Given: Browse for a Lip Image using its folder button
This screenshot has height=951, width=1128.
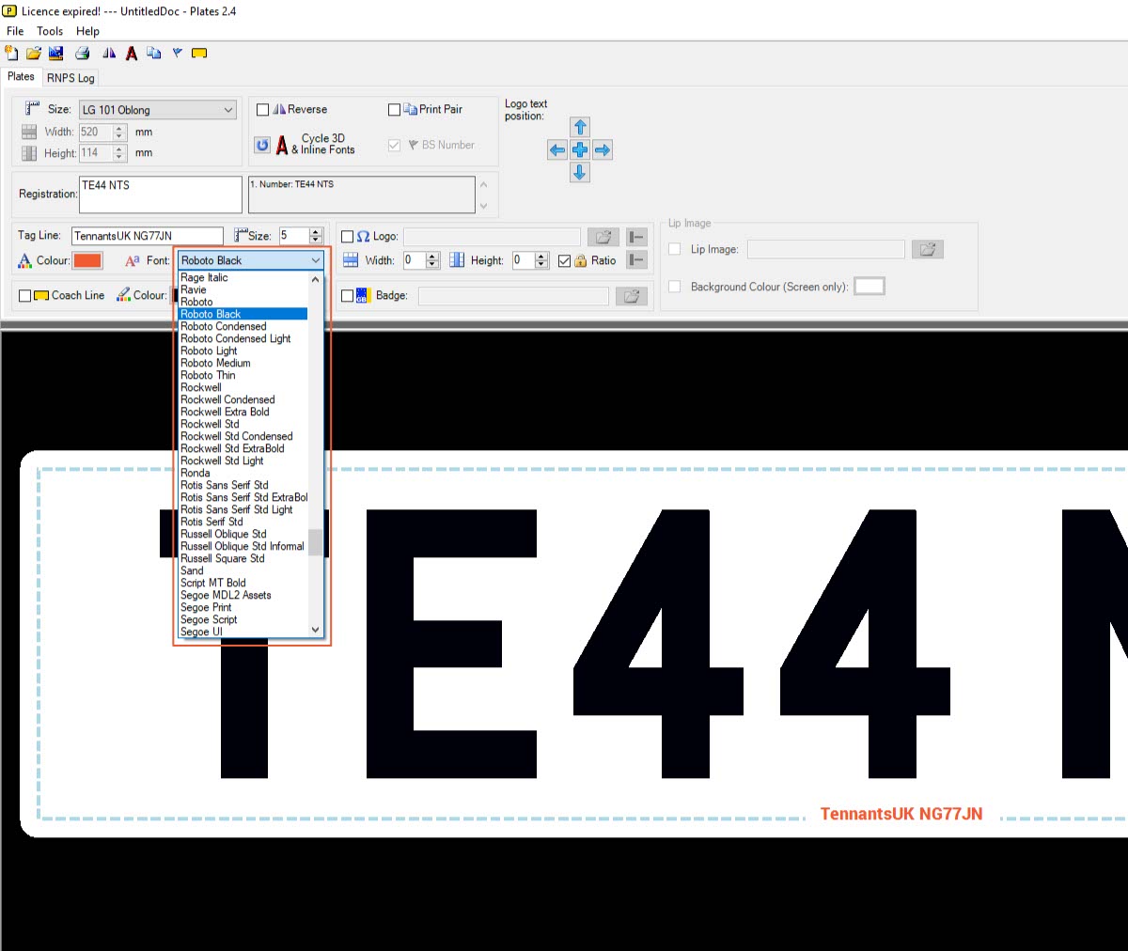Looking at the screenshot, I should pos(927,249).
